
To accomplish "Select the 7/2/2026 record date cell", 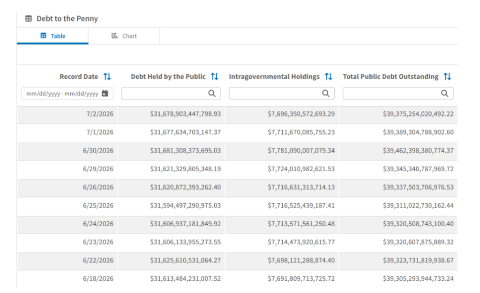I will click(x=100, y=114).
